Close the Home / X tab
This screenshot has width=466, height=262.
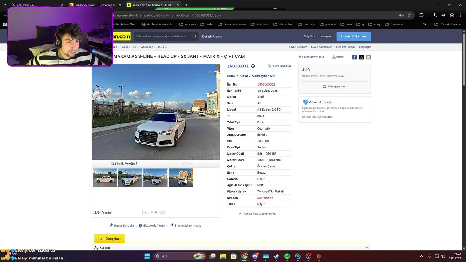(x=62, y=5)
